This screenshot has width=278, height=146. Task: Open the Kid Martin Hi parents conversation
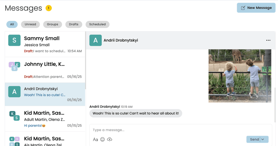pyautogui.click(x=45, y=119)
